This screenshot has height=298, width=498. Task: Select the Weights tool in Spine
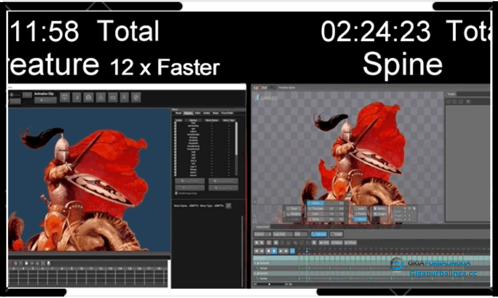[294, 214]
